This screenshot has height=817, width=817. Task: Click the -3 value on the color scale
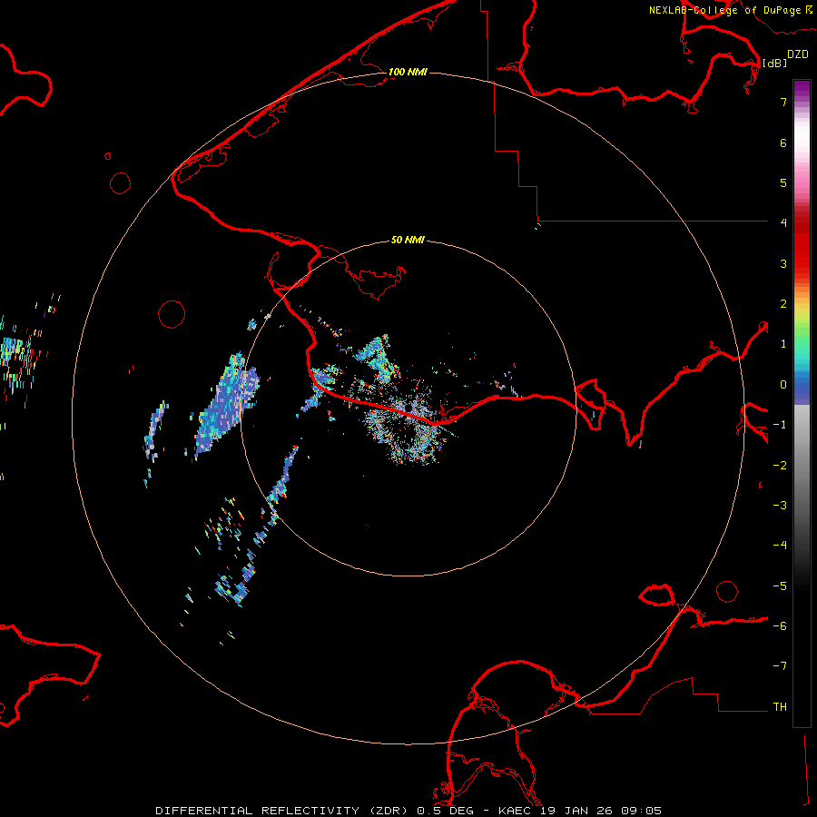click(x=780, y=506)
